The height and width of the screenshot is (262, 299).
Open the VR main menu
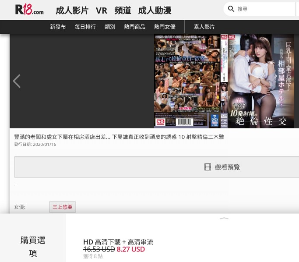click(x=102, y=11)
